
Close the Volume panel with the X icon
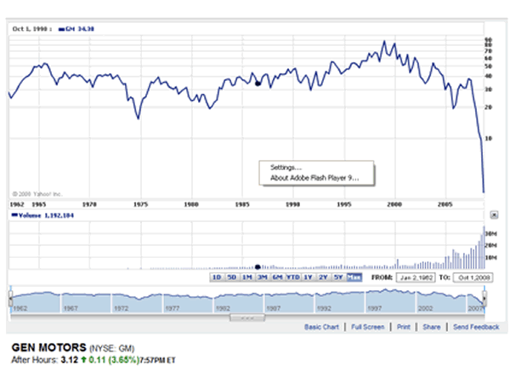(494, 215)
